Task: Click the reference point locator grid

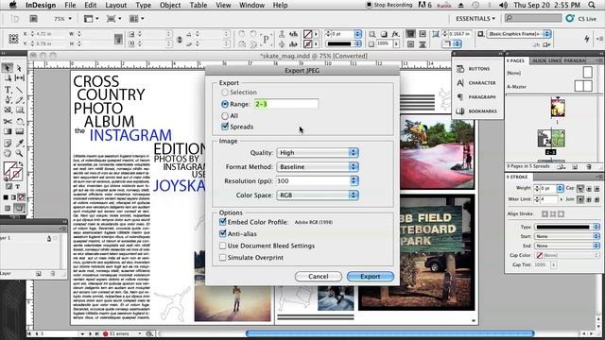Action: pyautogui.click(x=13, y=39)
